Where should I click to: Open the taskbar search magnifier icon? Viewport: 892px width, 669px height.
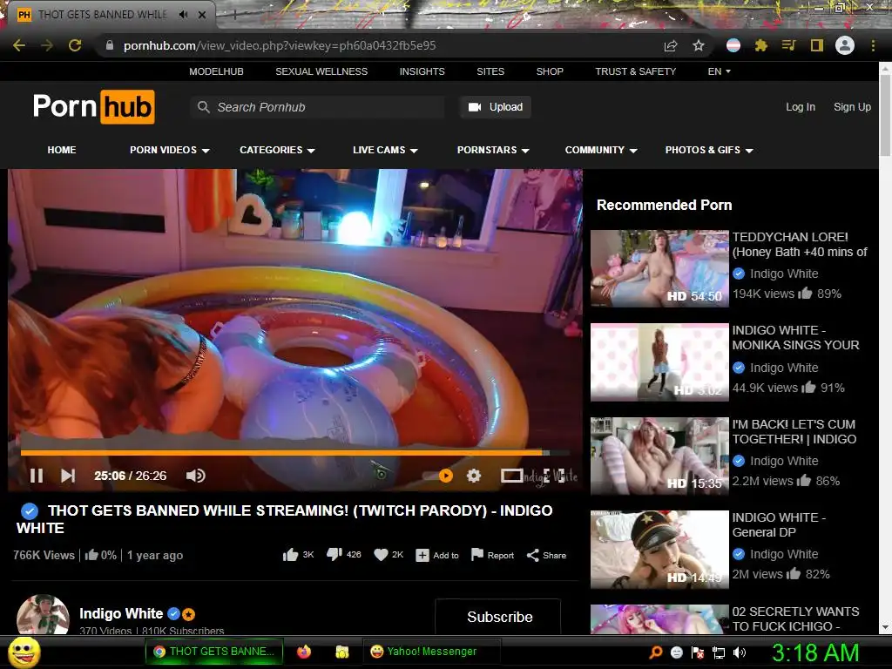pyautogui.click(x=656, y=652)
